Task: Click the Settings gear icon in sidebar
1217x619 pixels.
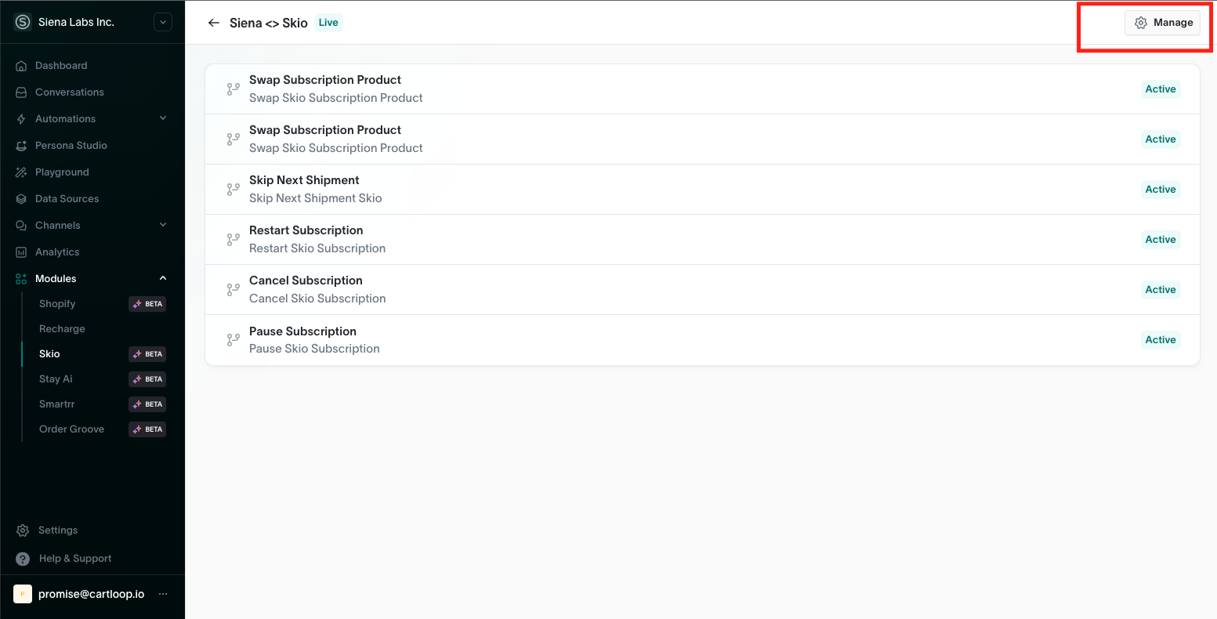Action: click(x=23, y=530)
